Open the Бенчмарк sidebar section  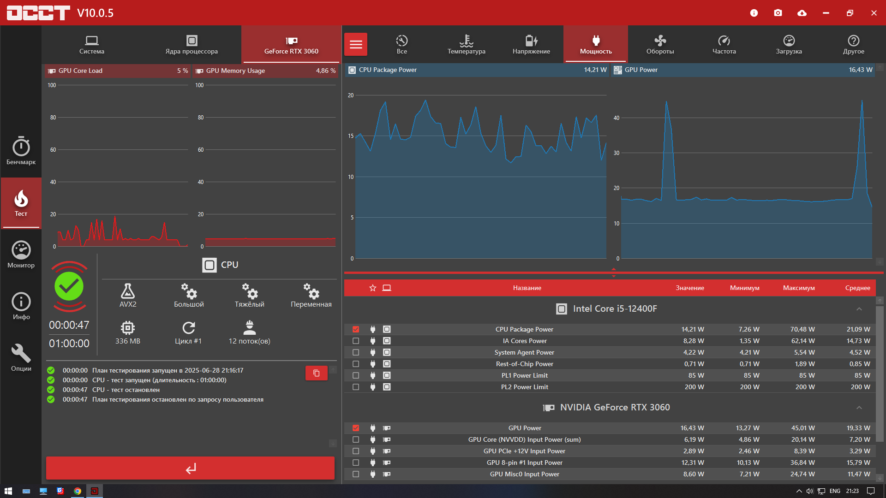coord(21,151)
